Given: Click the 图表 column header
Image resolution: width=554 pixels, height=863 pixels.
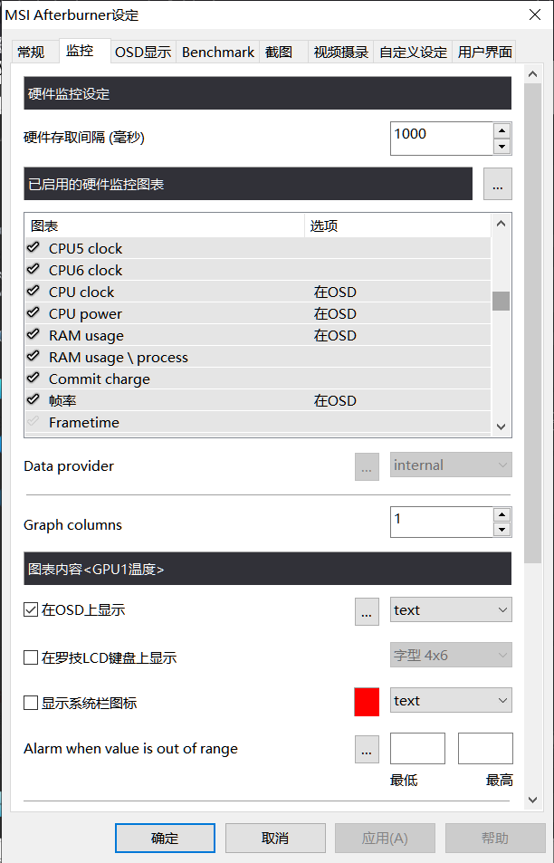Looking at the screenshot, I should 165,225.
